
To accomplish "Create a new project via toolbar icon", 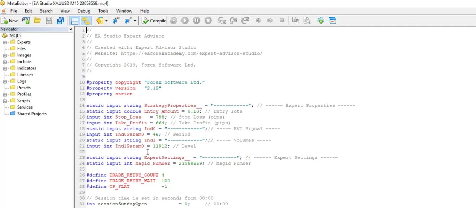I will (26, 21).
